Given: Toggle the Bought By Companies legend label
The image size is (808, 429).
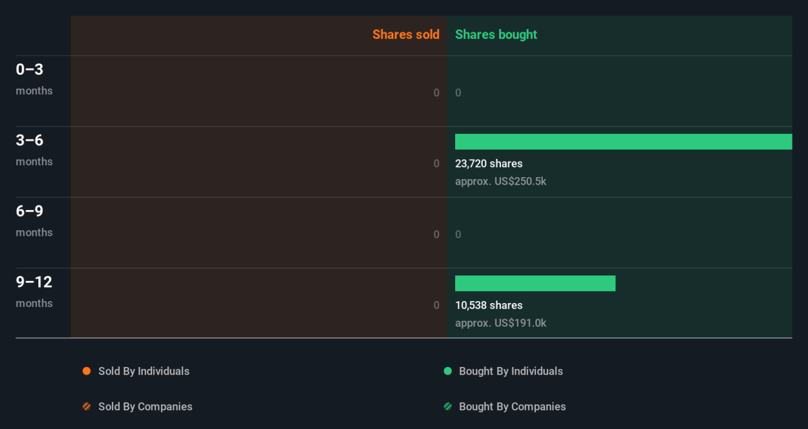Looking at the screenshot, I should [x=512, y=407].
